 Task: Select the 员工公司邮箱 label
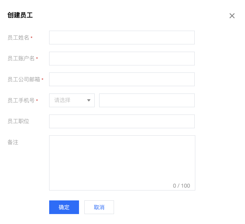(x=24, y=80)
